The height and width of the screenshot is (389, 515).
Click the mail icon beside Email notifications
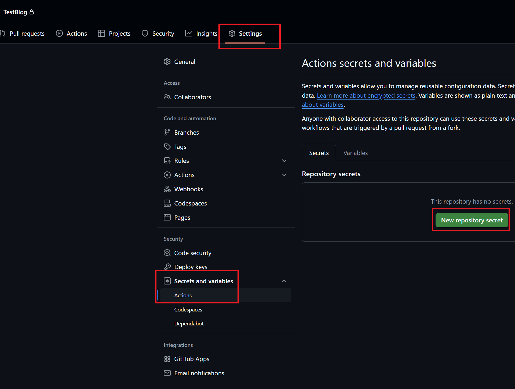click(167, 373)
